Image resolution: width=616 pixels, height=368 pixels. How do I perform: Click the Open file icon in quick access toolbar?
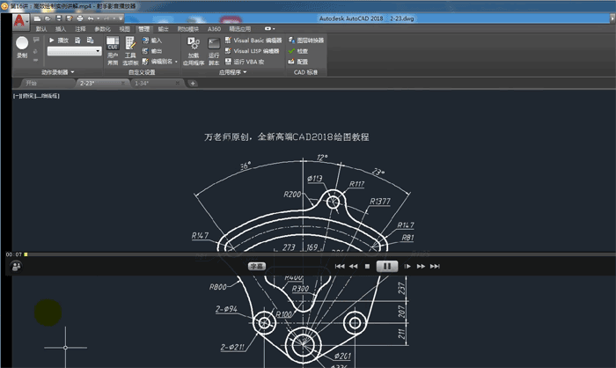(48, 18)
